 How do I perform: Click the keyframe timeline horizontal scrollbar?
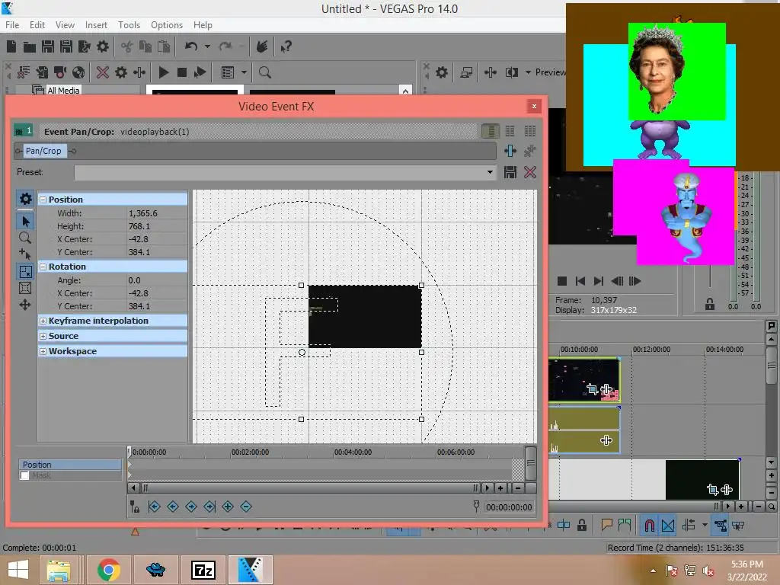pyautogui.click(x=312, y=488)
